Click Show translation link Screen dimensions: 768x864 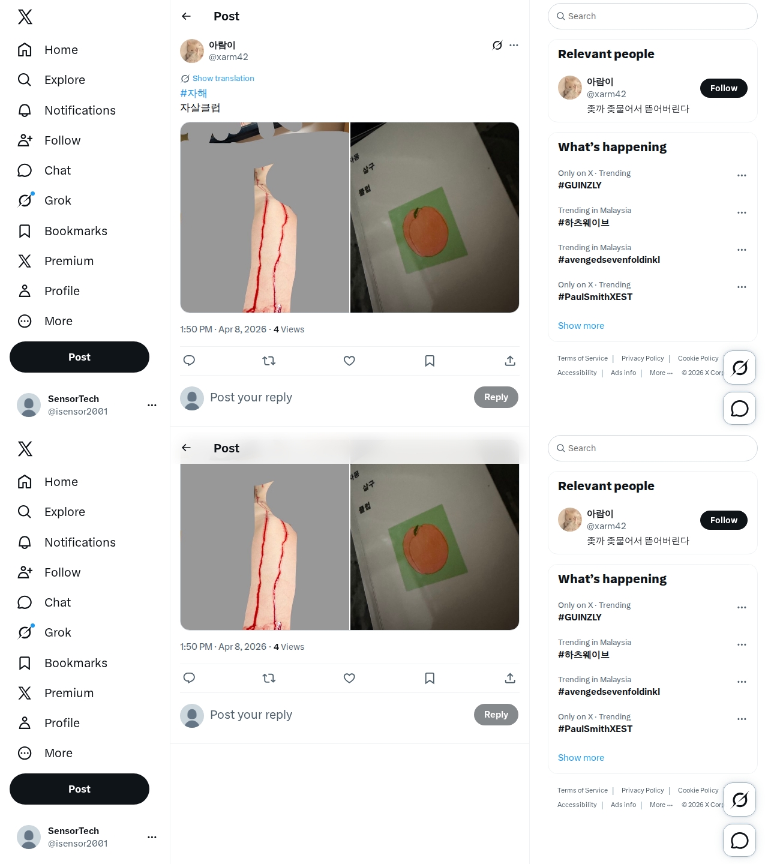point(223,79)
